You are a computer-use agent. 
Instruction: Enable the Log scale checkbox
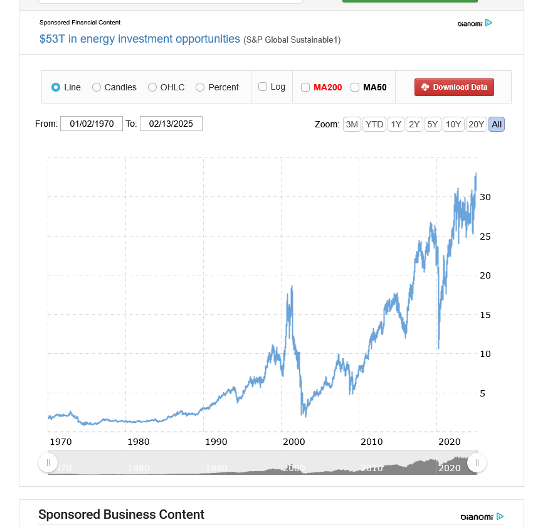click(x=263, y=87)
